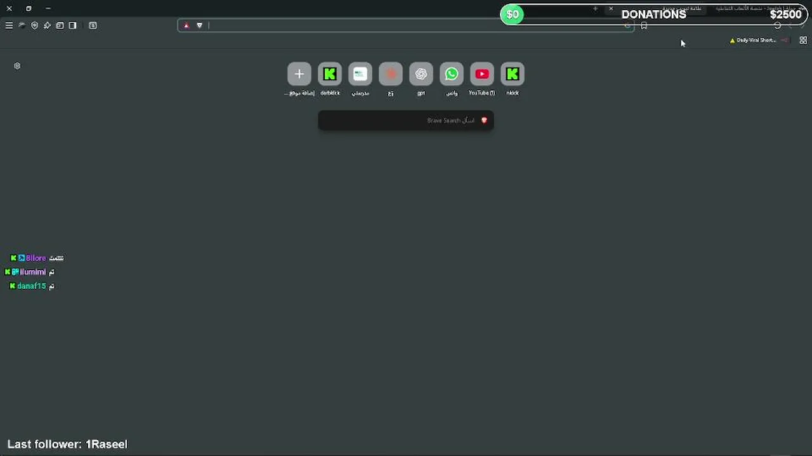The image size is (812, 456).
Task: Toggle the sidebar panel icon
Action: pyautogui.click(x=72, y=25)
